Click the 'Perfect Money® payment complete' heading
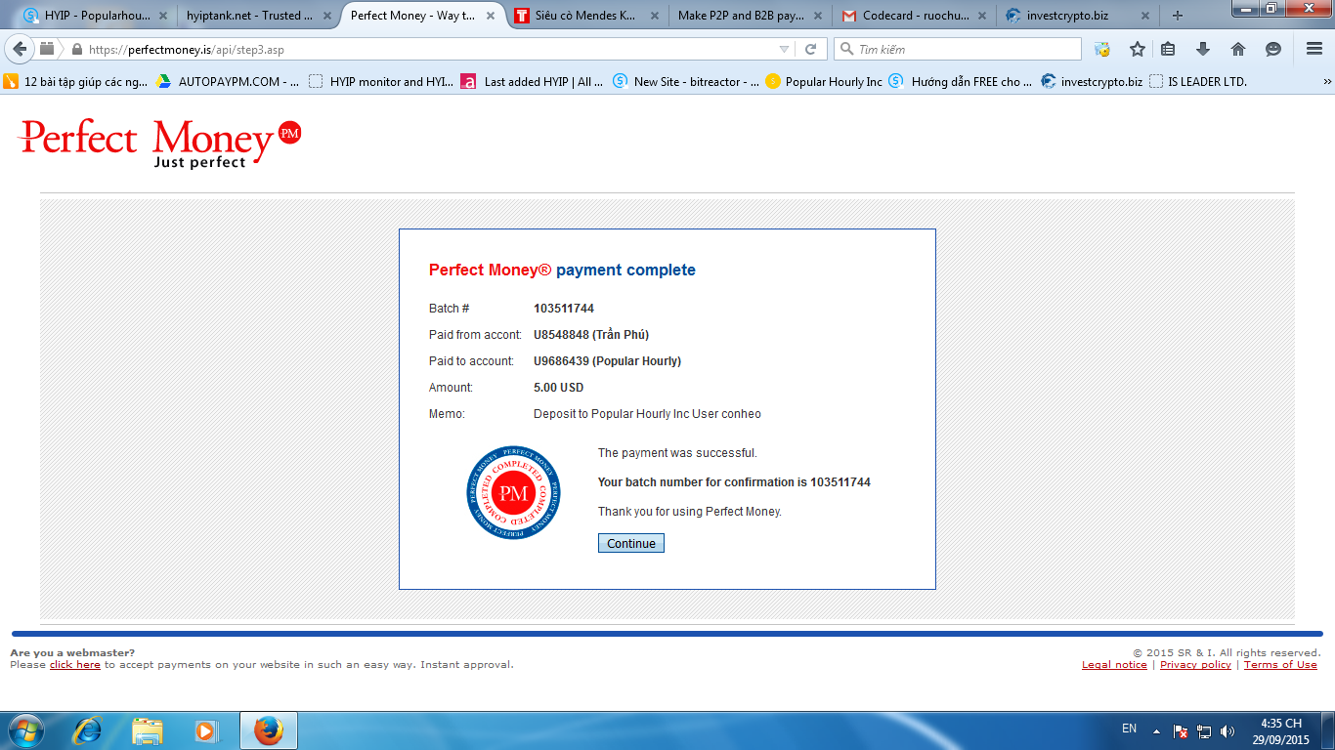 pos(562,271)
